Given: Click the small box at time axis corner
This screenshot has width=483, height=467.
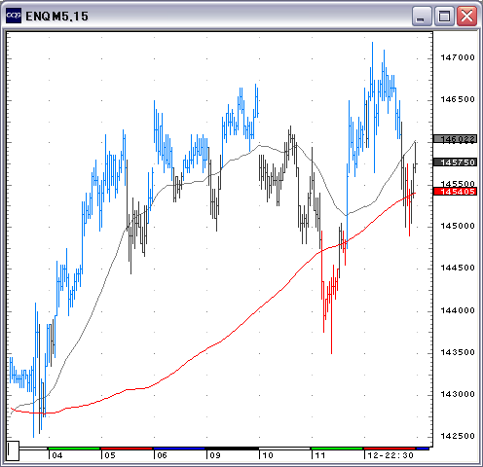Looking at the screenshot, I should (x=13, y=450).
